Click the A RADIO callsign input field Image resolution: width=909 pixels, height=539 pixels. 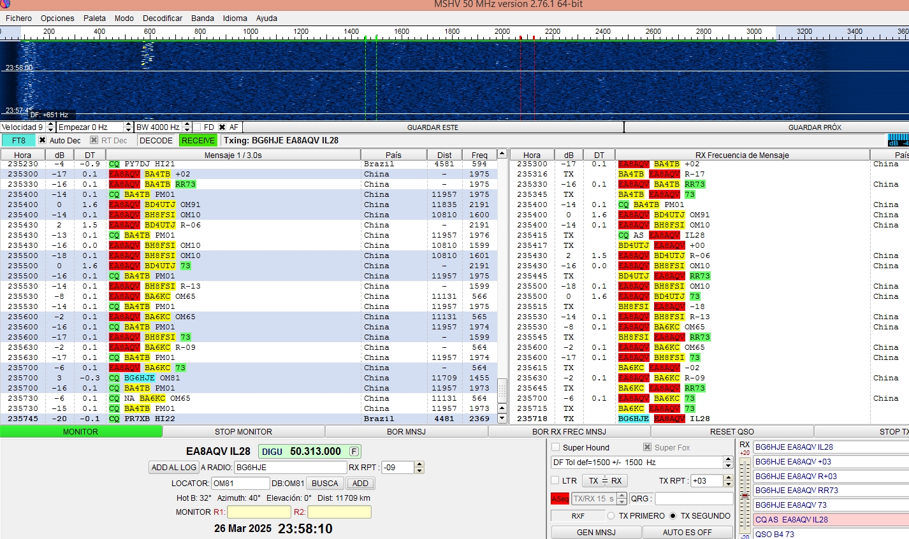tap(289, 467)
